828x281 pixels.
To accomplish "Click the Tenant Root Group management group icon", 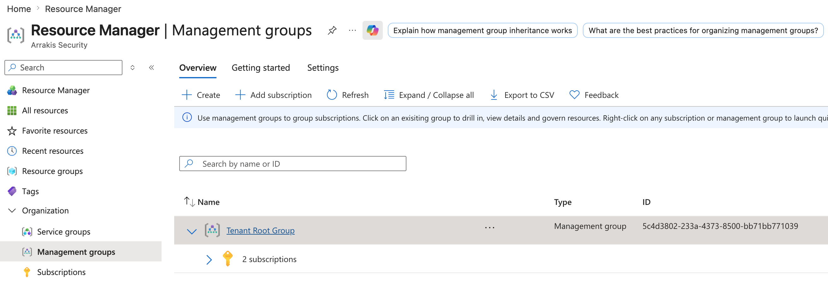I will 212,230.
